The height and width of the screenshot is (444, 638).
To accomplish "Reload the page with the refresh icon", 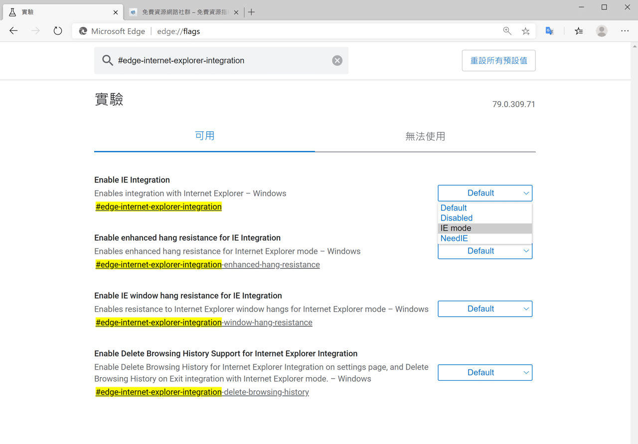I will tap(58, 31).
